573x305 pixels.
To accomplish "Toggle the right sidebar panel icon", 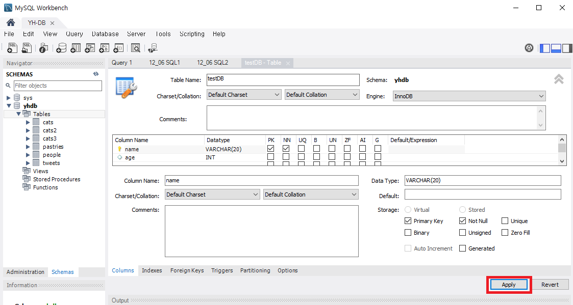I will tap(567, 48).
